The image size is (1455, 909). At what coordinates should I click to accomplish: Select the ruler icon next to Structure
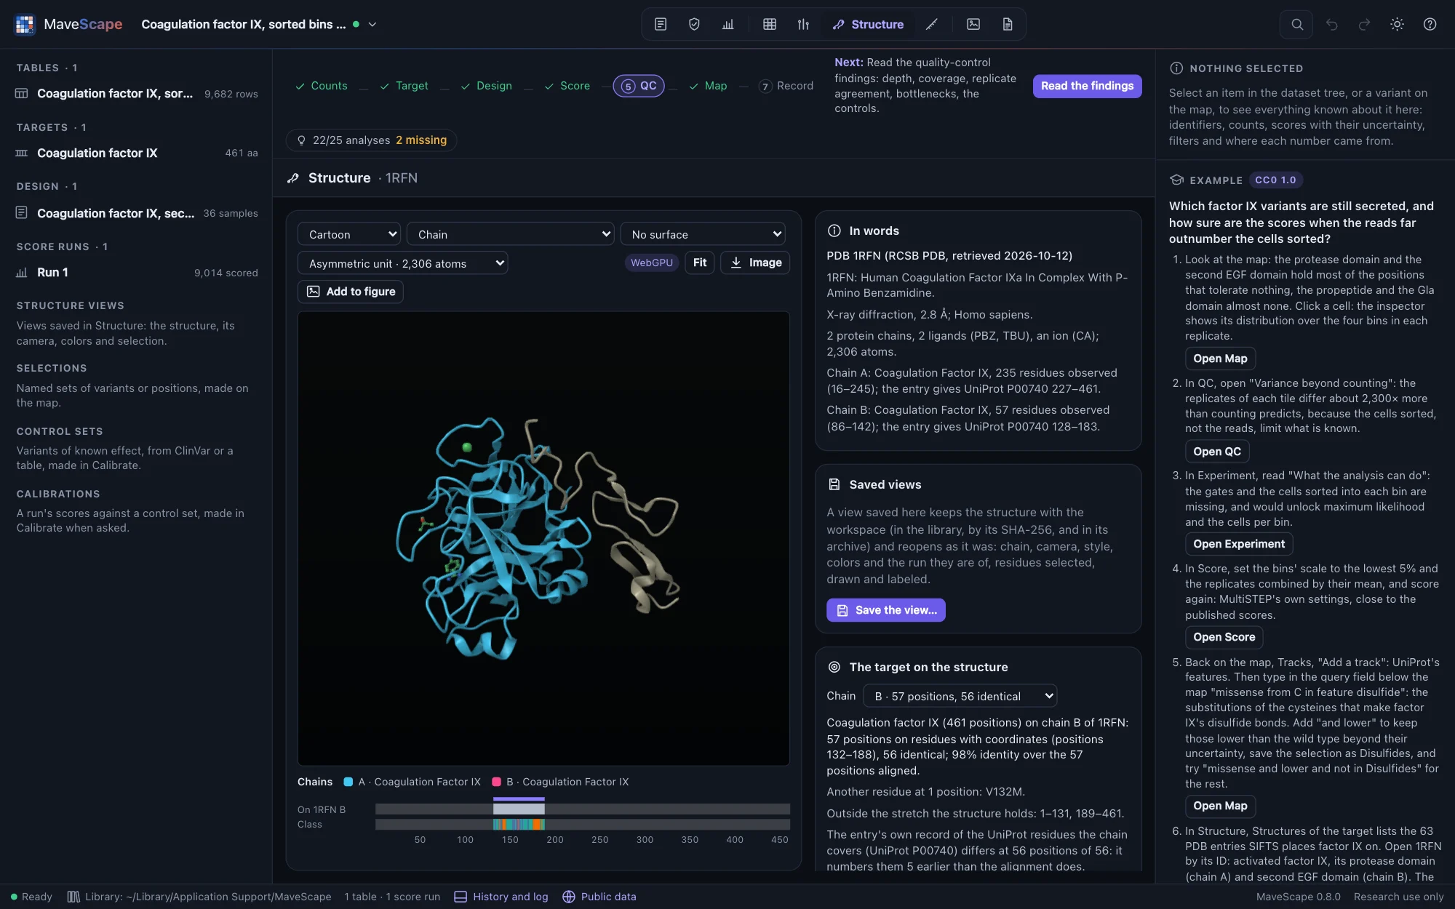click(931, 24)
